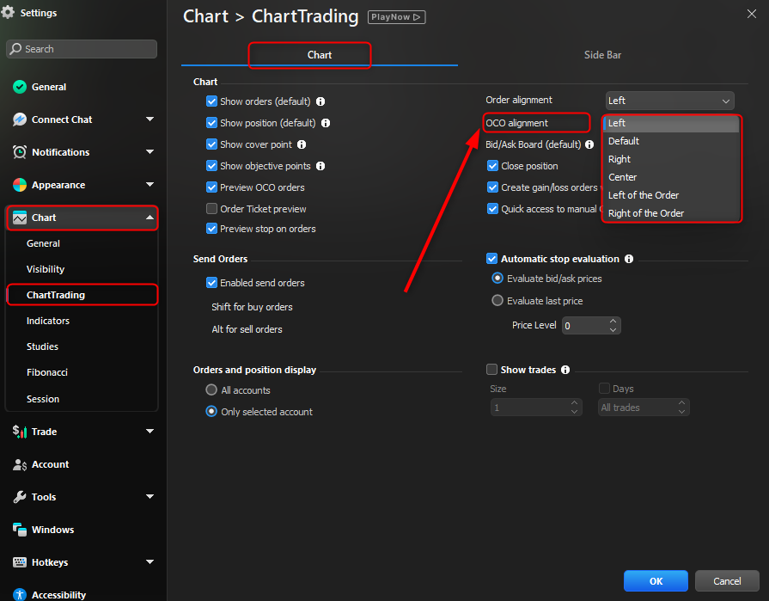Click info icon beside Show objective points
Viewport: 769px width, 601px height.
320,166
